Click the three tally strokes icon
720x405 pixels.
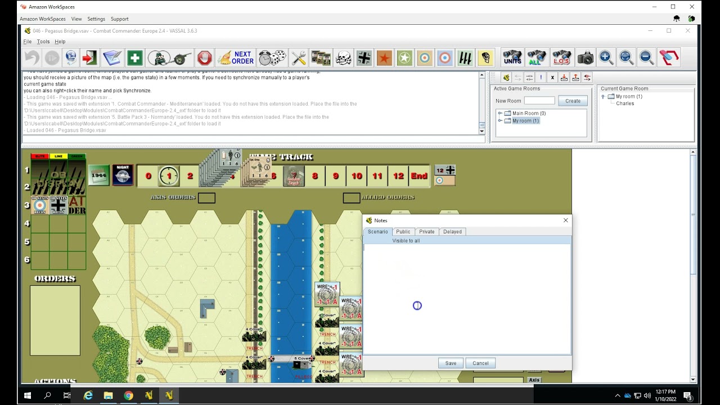point(465,57)
